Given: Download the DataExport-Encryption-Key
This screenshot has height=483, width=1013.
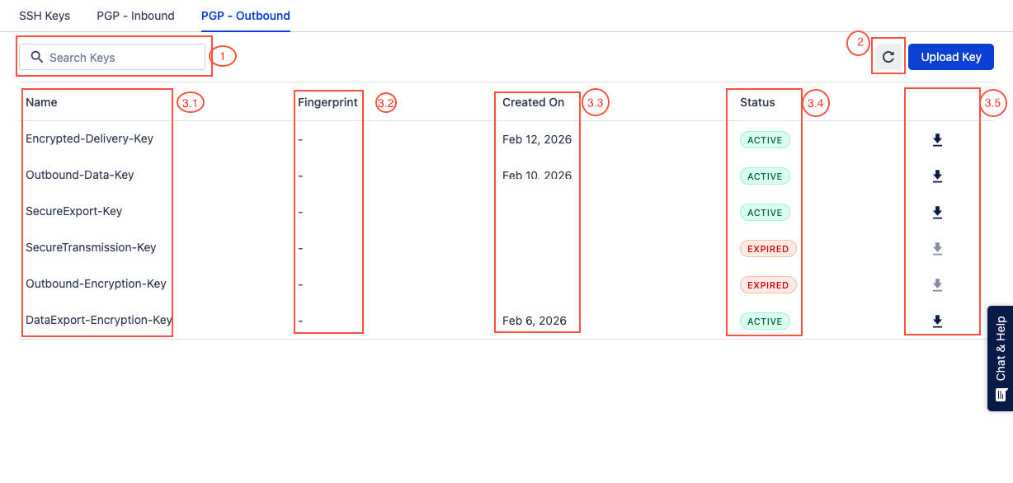Looking at the screenshot, I should (x=937, y=321).
